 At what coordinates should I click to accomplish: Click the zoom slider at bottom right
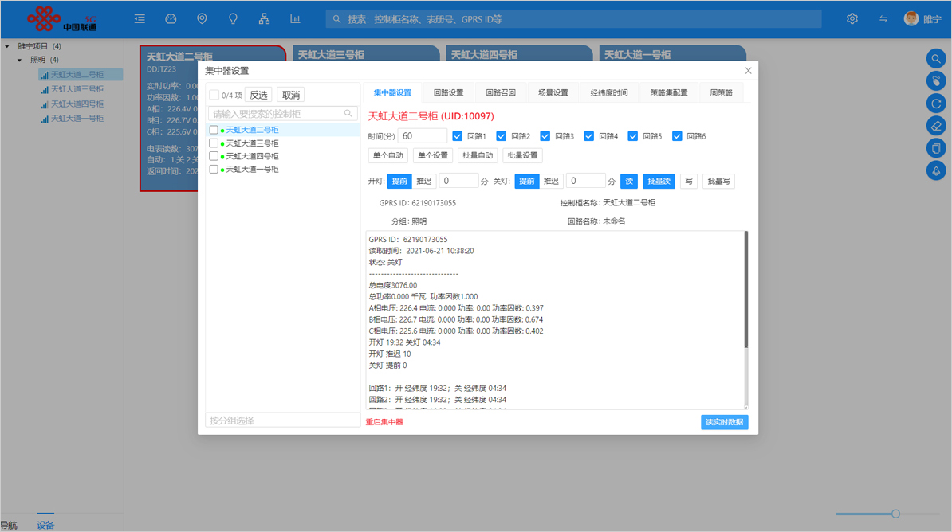(895, 514)
